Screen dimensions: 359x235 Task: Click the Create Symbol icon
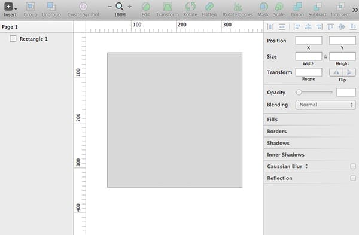[x=83, y=7]
